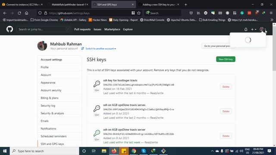Open Issues in GitHub header
This screenshot has height=155, width=276.
point(97,29)
